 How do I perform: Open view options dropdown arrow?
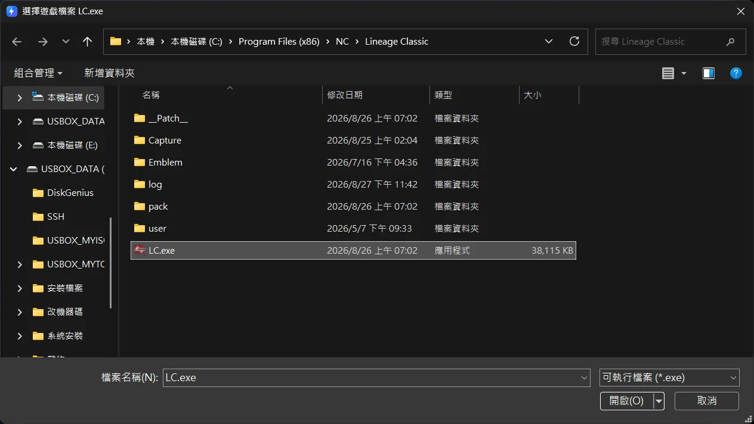(x=684, y=73)
